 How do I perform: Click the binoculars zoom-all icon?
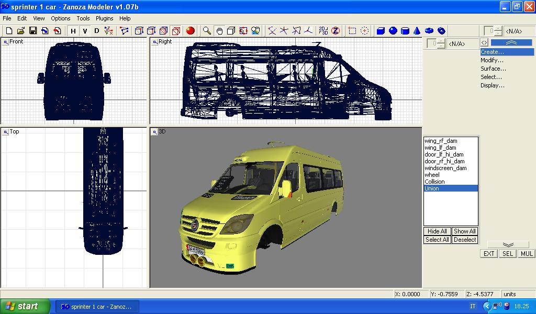point(255,31)
